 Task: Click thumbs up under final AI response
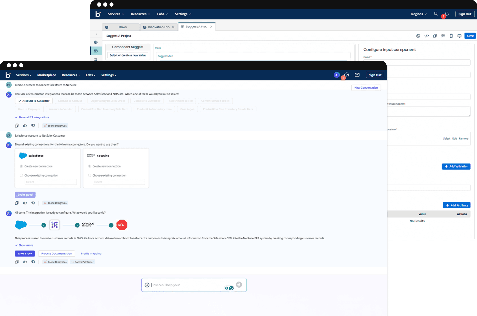click(x=25, y=262)
